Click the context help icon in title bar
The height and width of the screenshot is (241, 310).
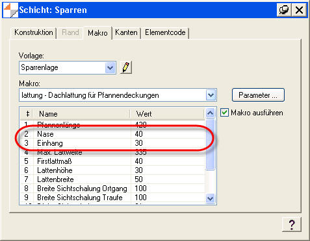click(x=284, y=10)
